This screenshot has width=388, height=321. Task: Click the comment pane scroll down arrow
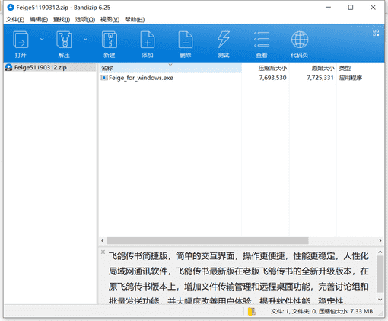pyautogui.click(x=380, y=300)
